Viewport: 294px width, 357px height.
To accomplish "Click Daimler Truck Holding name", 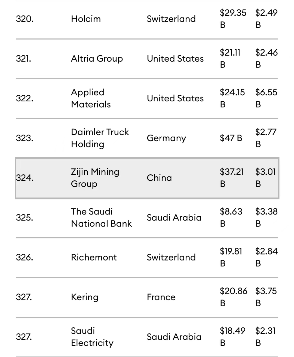I will (100, 138).
